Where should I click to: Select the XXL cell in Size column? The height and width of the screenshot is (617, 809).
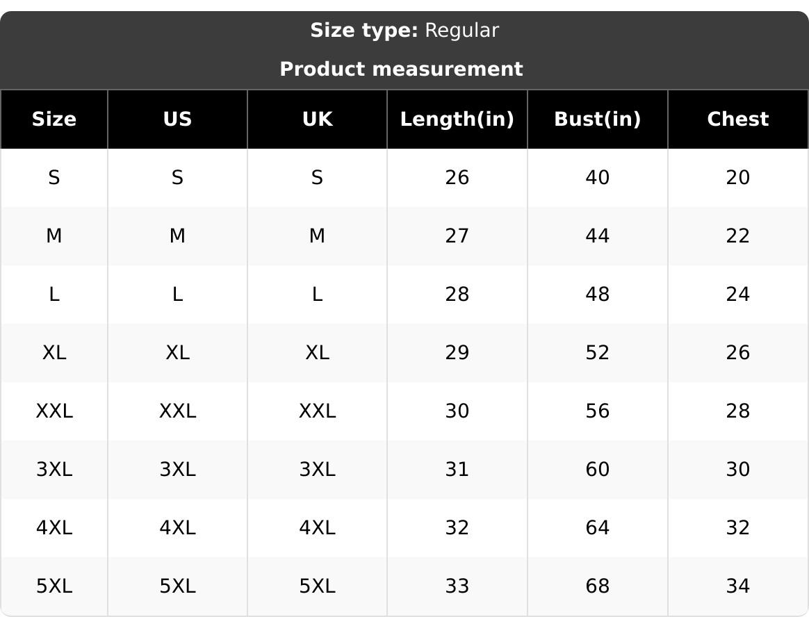[x=54, y=411]
